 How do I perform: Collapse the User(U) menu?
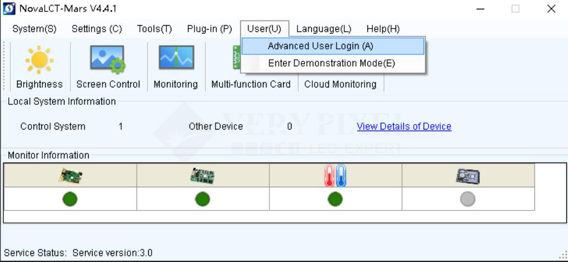tap(264, 29)
